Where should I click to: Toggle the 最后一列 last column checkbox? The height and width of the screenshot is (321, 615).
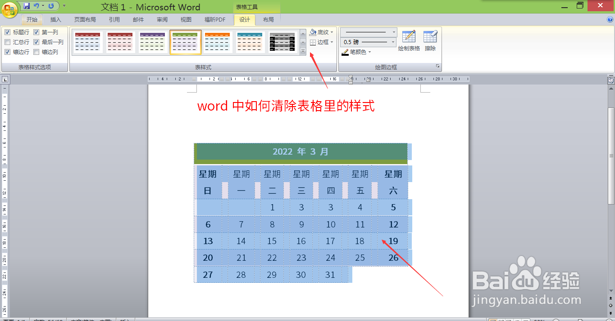[x=36, y=42]
